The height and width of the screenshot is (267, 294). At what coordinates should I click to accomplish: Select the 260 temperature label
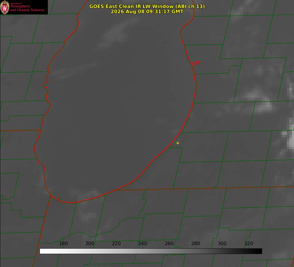169,244
